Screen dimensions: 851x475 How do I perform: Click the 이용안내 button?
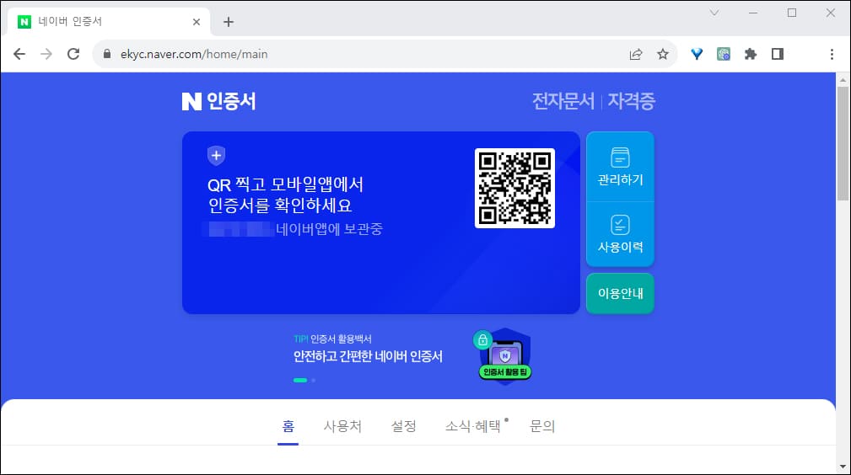click(x=620, y=293)
